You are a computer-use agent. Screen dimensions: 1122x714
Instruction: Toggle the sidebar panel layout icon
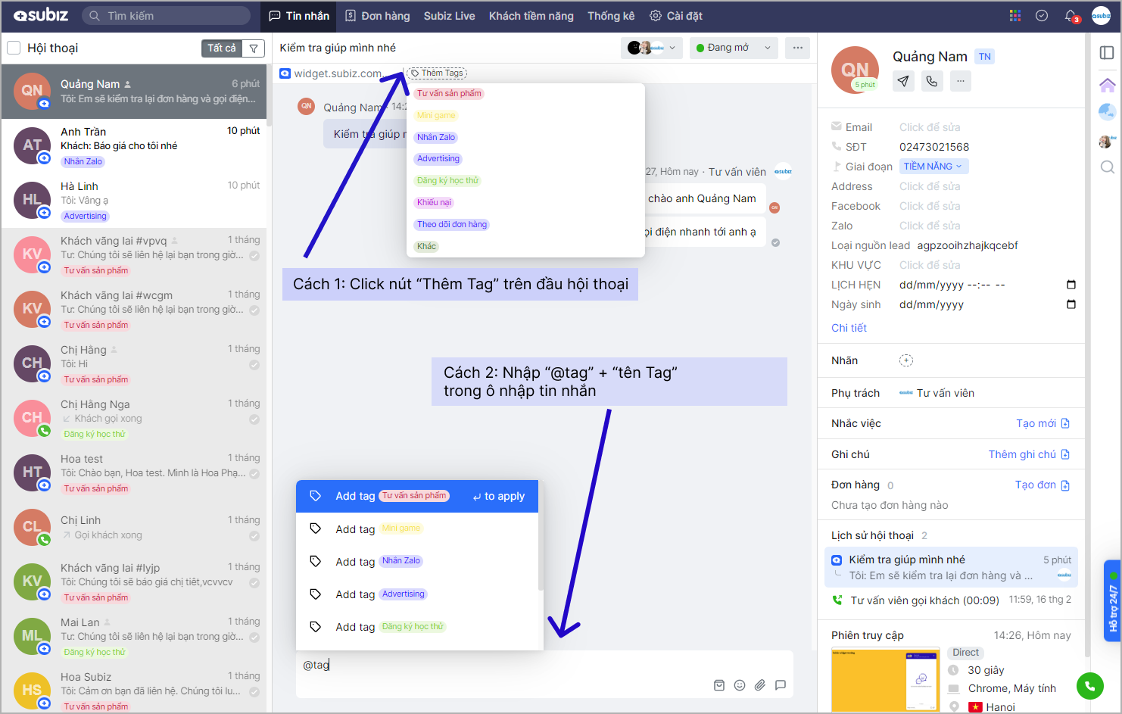[1107, 52]
